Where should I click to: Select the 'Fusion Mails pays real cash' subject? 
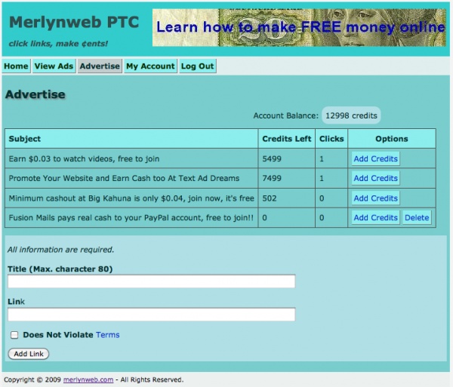(131, 217)
